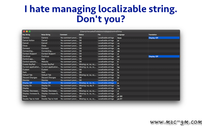Minimize the window with the yellow button

click(27, 31)
